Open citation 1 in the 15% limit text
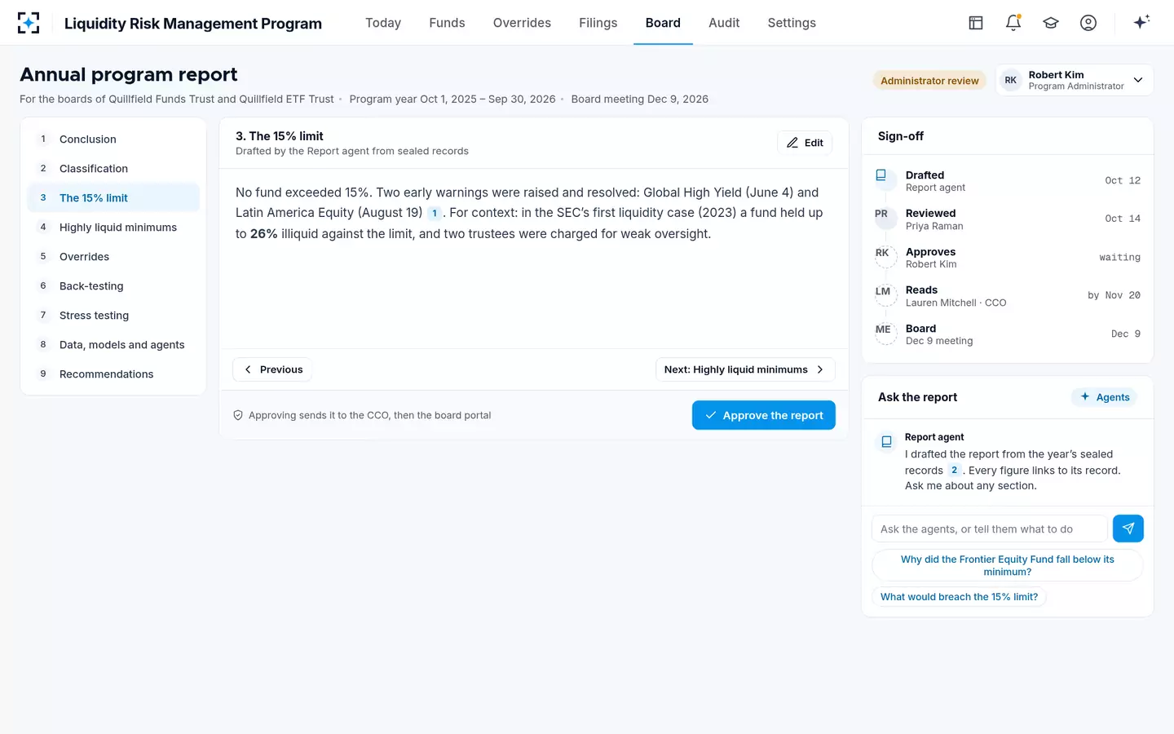 pyautogui.click(x=435, y=214)
